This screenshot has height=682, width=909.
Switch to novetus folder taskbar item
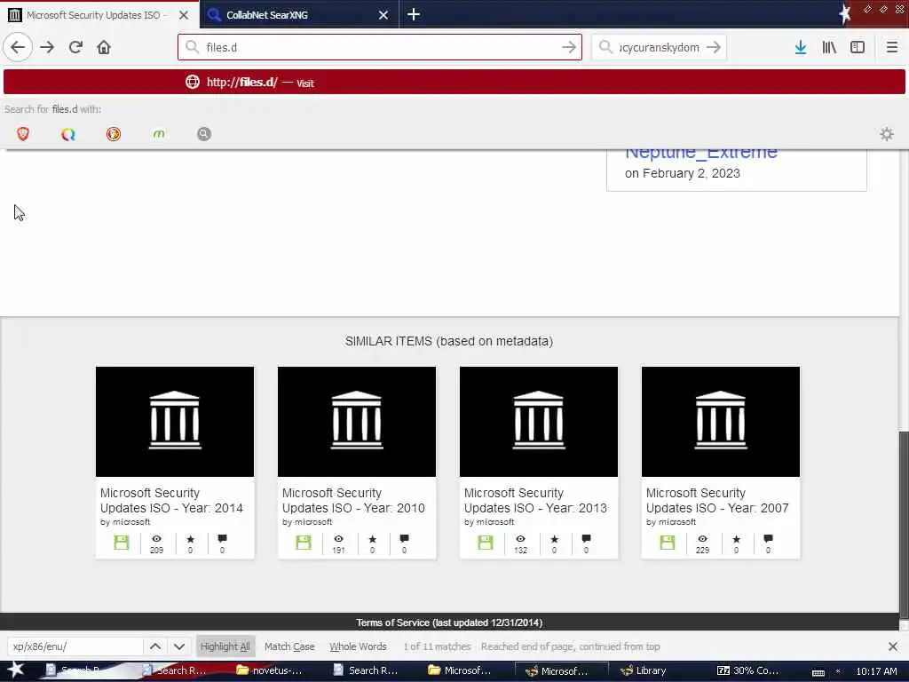(270, 670)
